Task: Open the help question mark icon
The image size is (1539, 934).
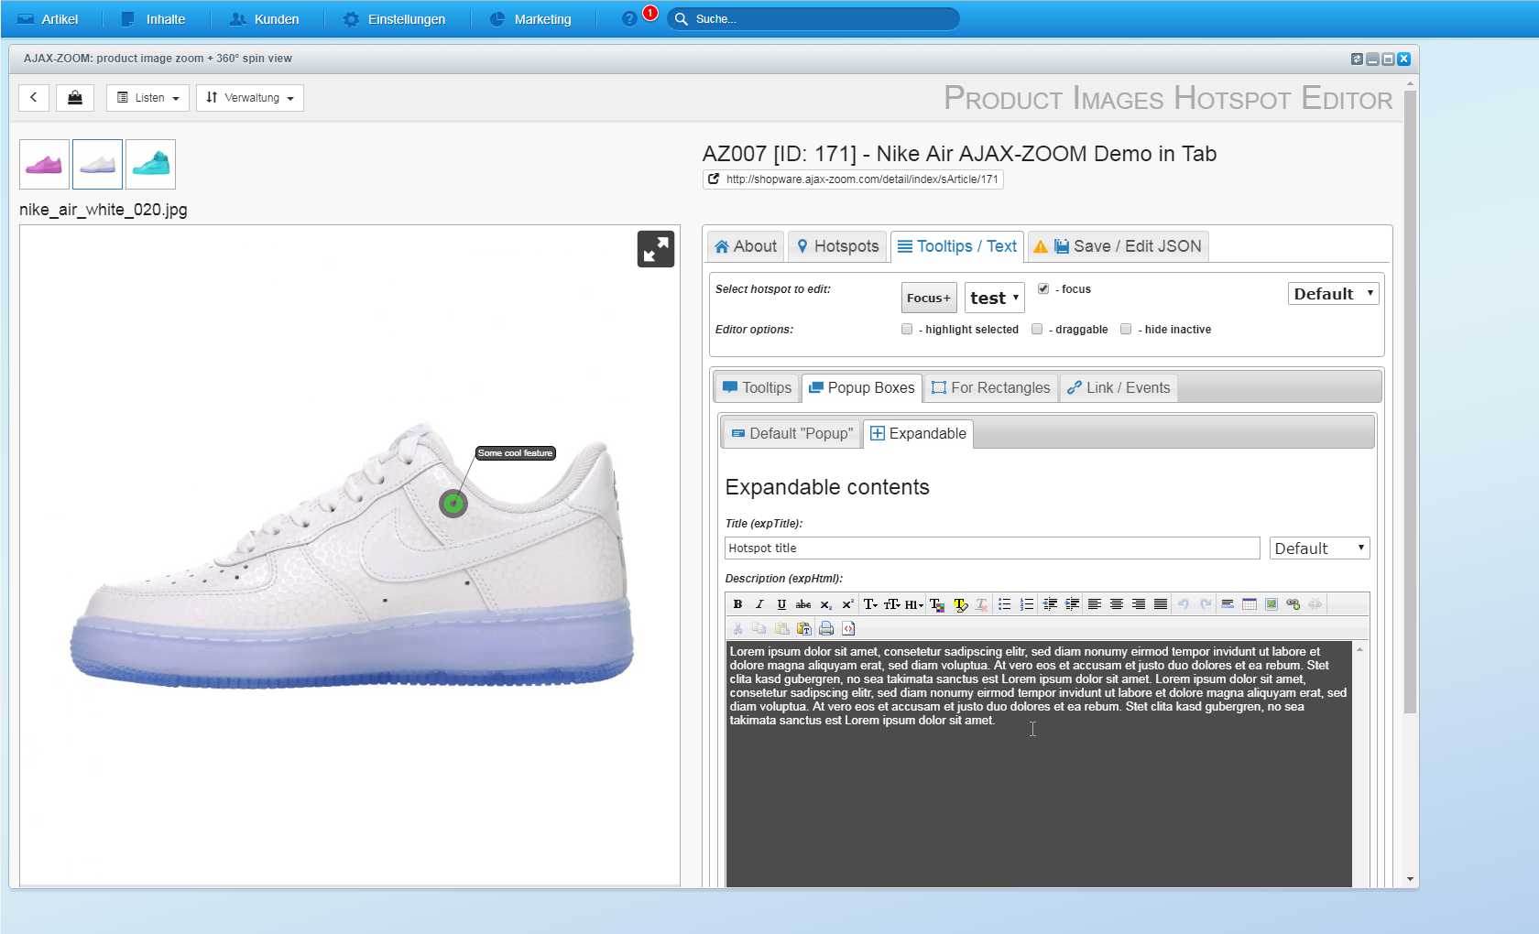Action: click(629, 19)
